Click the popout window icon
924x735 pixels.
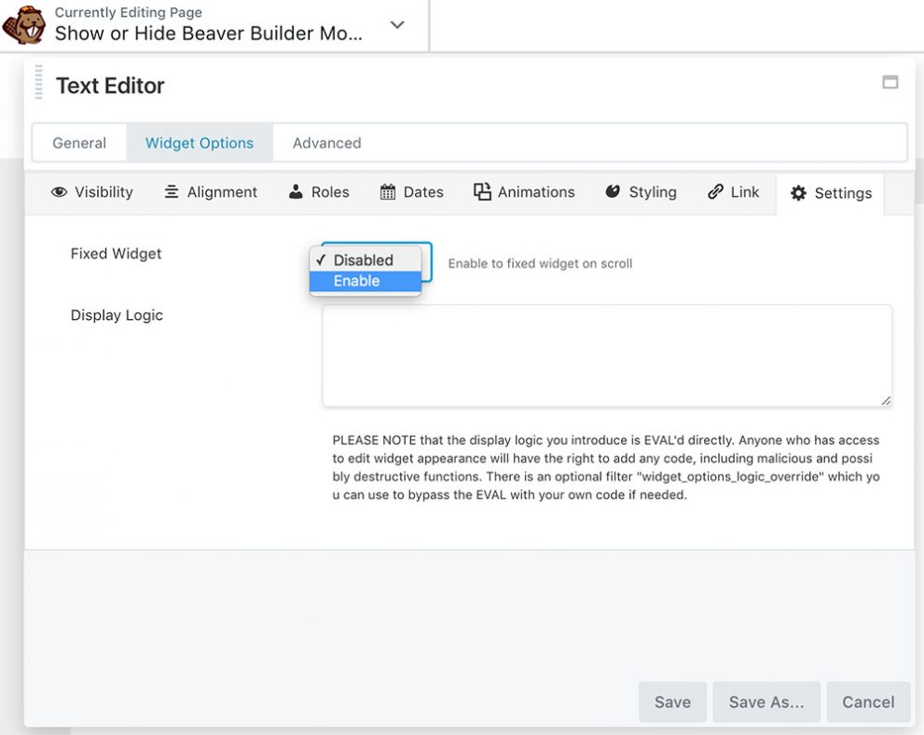tap(890, 82)
